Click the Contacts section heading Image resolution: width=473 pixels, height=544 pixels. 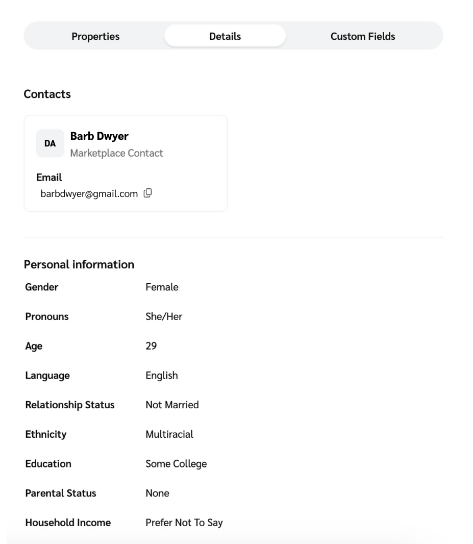pyautogui.click(x=47, y=94)
